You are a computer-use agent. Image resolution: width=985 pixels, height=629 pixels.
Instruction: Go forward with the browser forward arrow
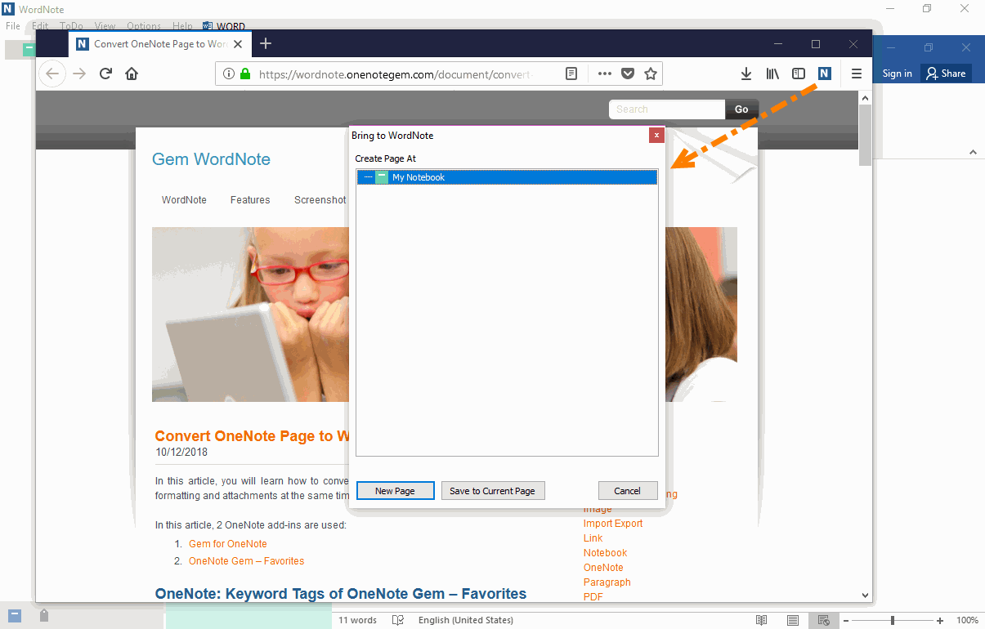pos(79,74)
